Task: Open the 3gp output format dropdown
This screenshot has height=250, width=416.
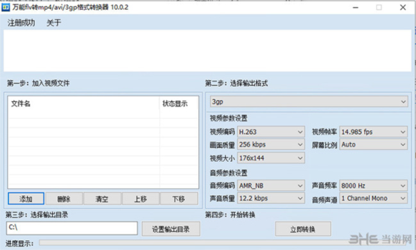Action: pos(309,102)
